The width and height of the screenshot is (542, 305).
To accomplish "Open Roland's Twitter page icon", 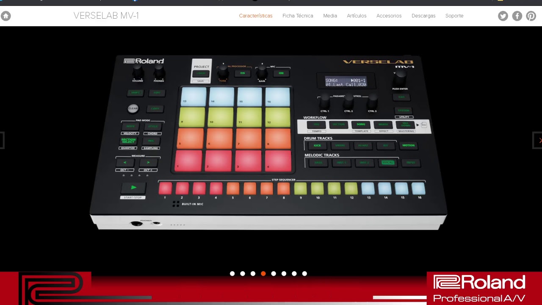I will click(x=503, y=16).
